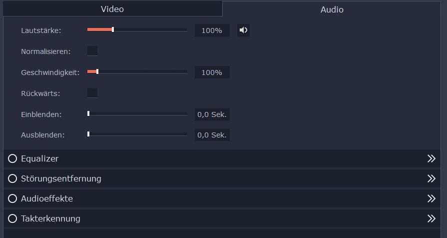The height and width of the screenshot is (238, 447).
Task: Click the Einblenden 0,0 Sek. field
Action: (x=212, y=114)
